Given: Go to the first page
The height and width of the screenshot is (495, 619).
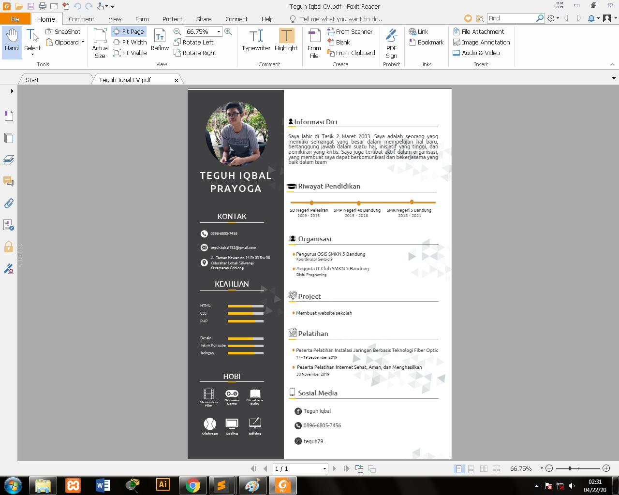Looking at the screenshot, I should pos(253,468).
